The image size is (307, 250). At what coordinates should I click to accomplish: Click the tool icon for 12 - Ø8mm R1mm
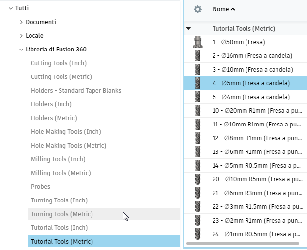tap(198, 138)
